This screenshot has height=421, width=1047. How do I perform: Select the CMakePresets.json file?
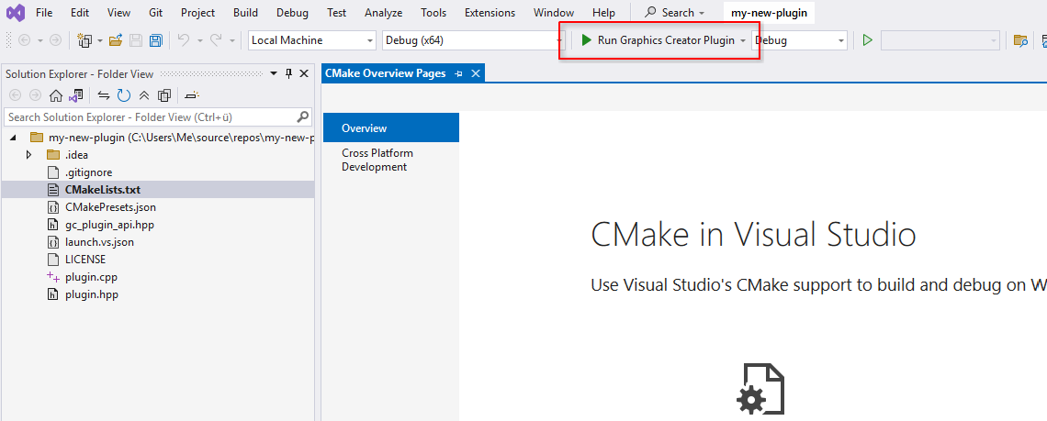tap(110, 206)
